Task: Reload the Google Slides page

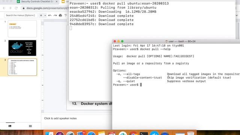Action: pos(16,8)
